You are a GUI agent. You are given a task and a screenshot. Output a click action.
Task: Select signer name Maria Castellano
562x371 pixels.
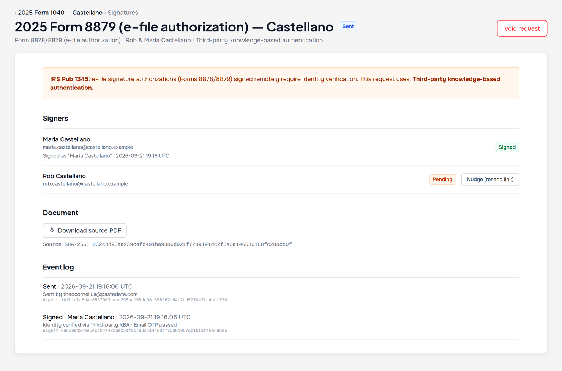[66, 139]
